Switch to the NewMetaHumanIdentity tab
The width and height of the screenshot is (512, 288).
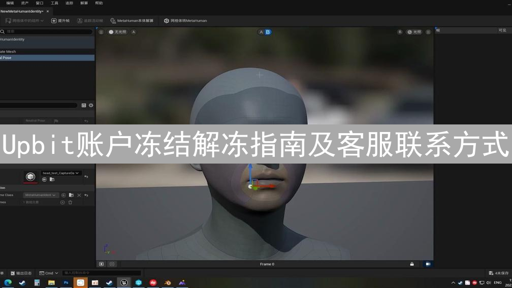tap(21, 11)
